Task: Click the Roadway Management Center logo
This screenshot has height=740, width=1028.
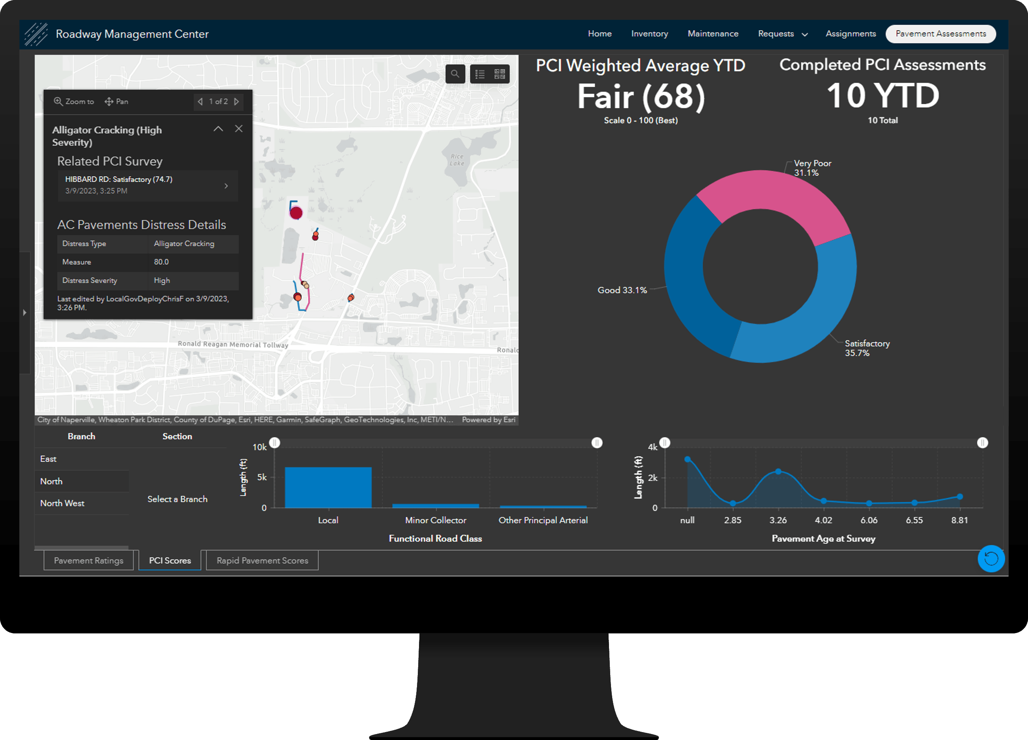Action: tap(37, 33)
